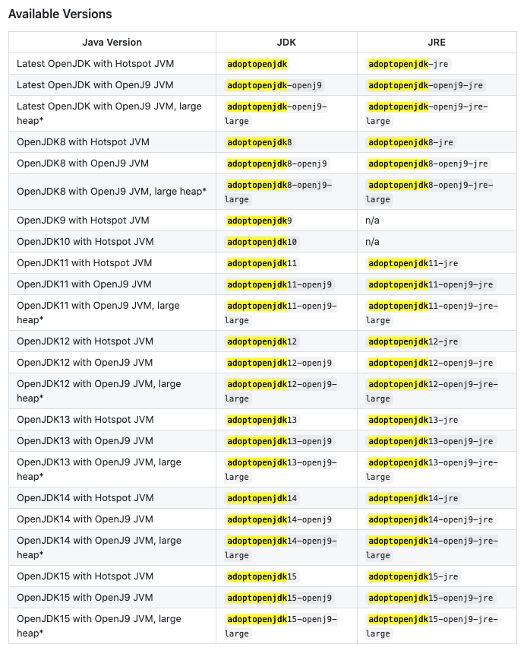Click the adoptopenjdk14-openj9 cask name
This screenshot has height=654, width=527.
click(279, 520)
